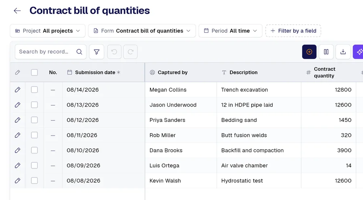363x200 pixels.
Task: Click the Megan Collins cell
Action: 181,90
